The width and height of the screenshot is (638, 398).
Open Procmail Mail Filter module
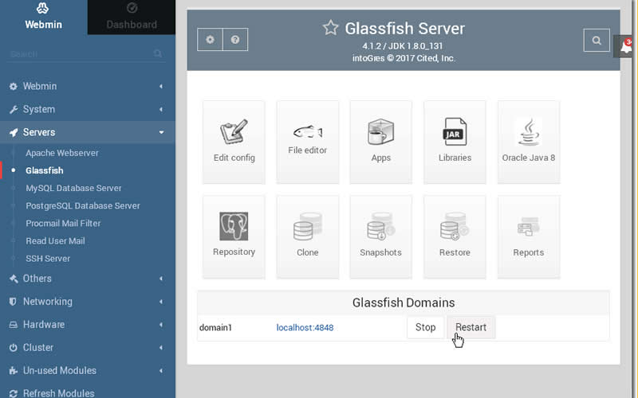(63, 224)
